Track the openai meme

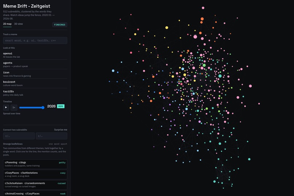35,55
